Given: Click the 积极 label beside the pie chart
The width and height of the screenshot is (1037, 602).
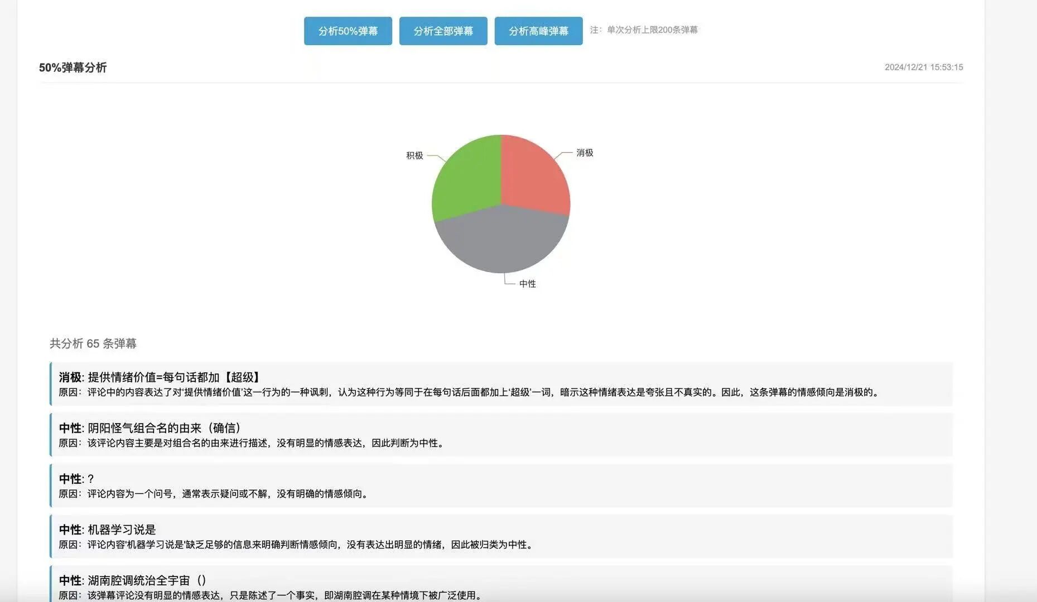Looking at the screenshot, I should pos(414,156).
